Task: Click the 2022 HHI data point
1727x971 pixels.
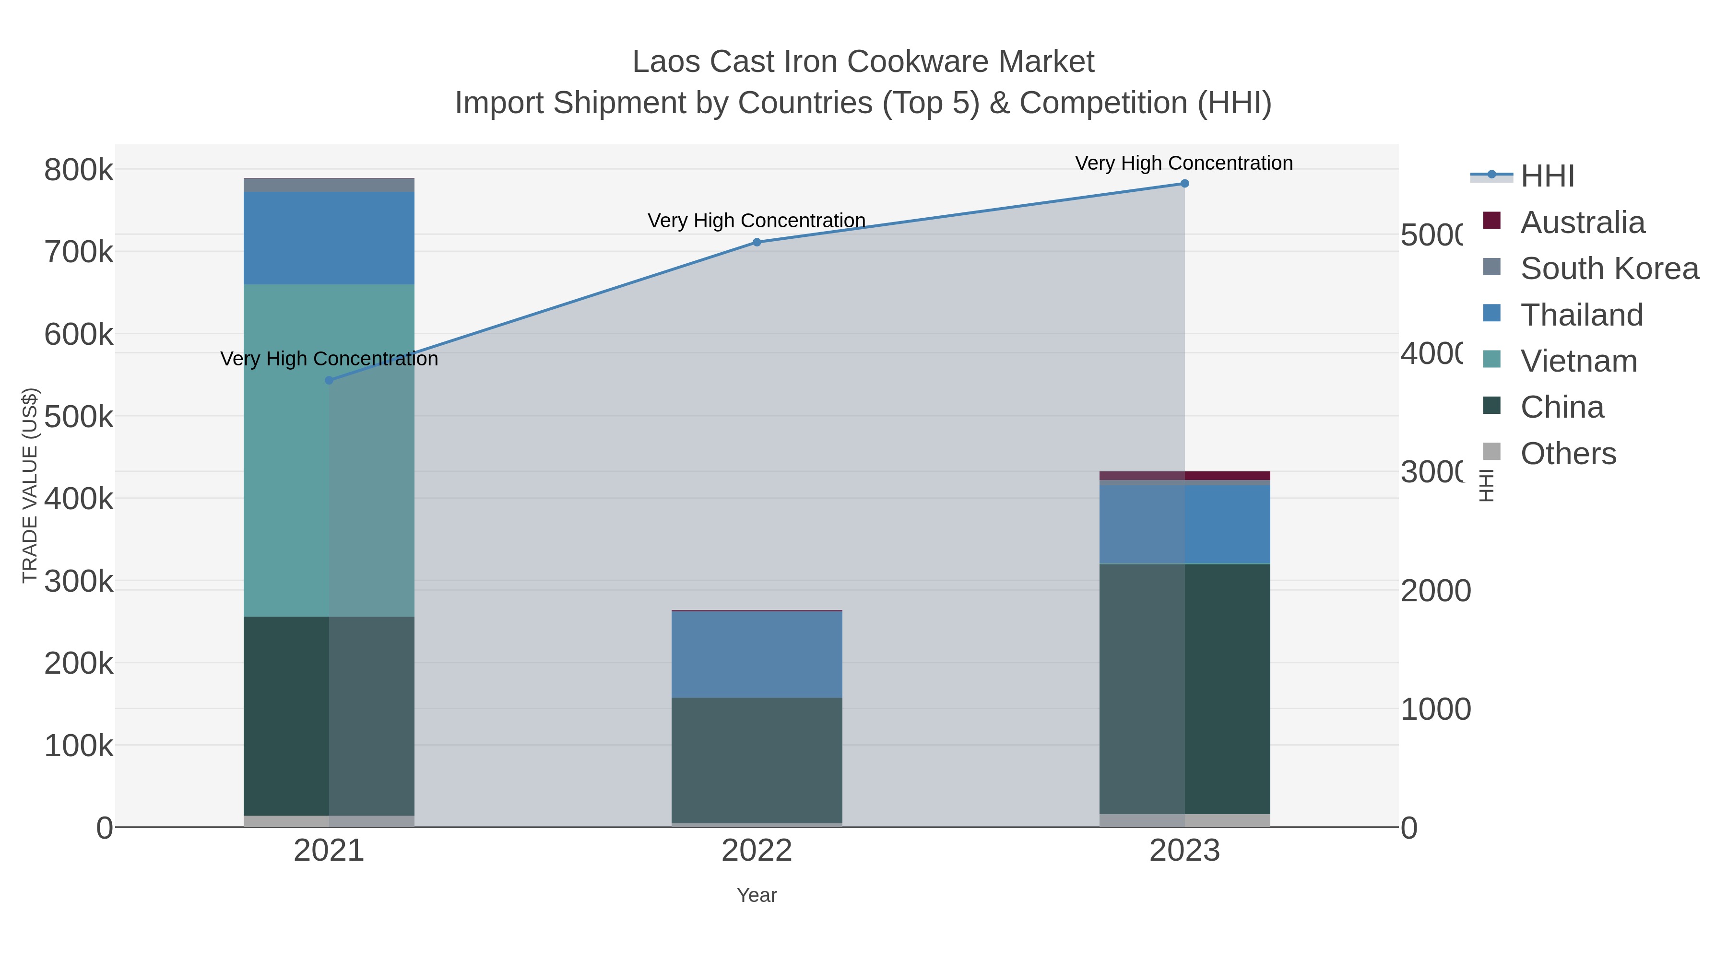Action: [757, 243]
